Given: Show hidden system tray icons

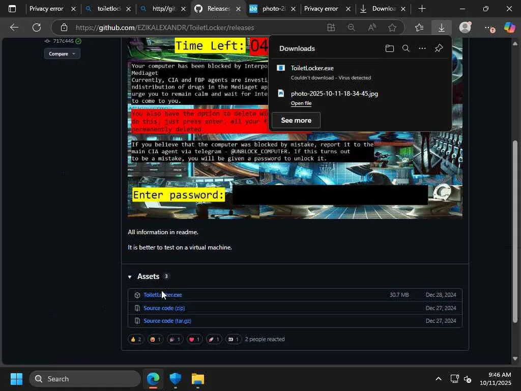Looking at the screenshot, I should pyautogui.click(x=439, y=379).
